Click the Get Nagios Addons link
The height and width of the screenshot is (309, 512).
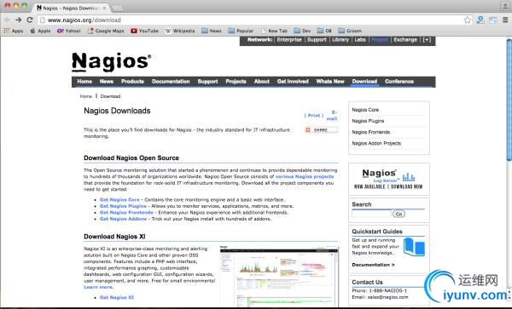pos(123,219)
